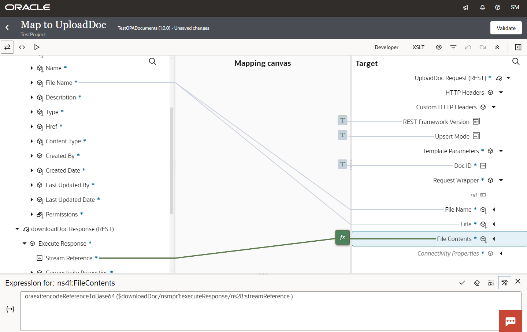
Task: Expand the Permissions source node
Action: point(31,214)
